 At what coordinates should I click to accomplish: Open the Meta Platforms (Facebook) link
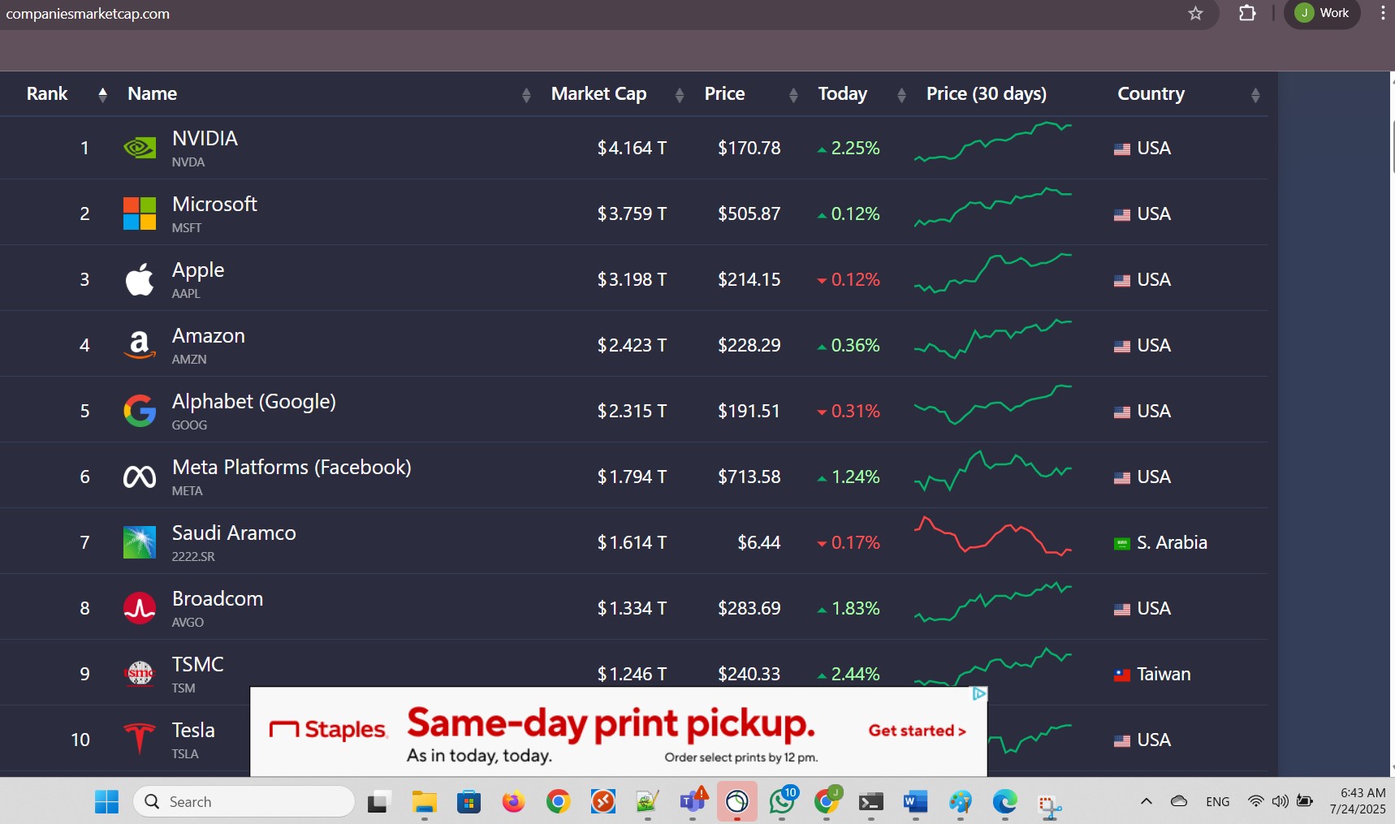pyautogui.click(x=292, y=468)
